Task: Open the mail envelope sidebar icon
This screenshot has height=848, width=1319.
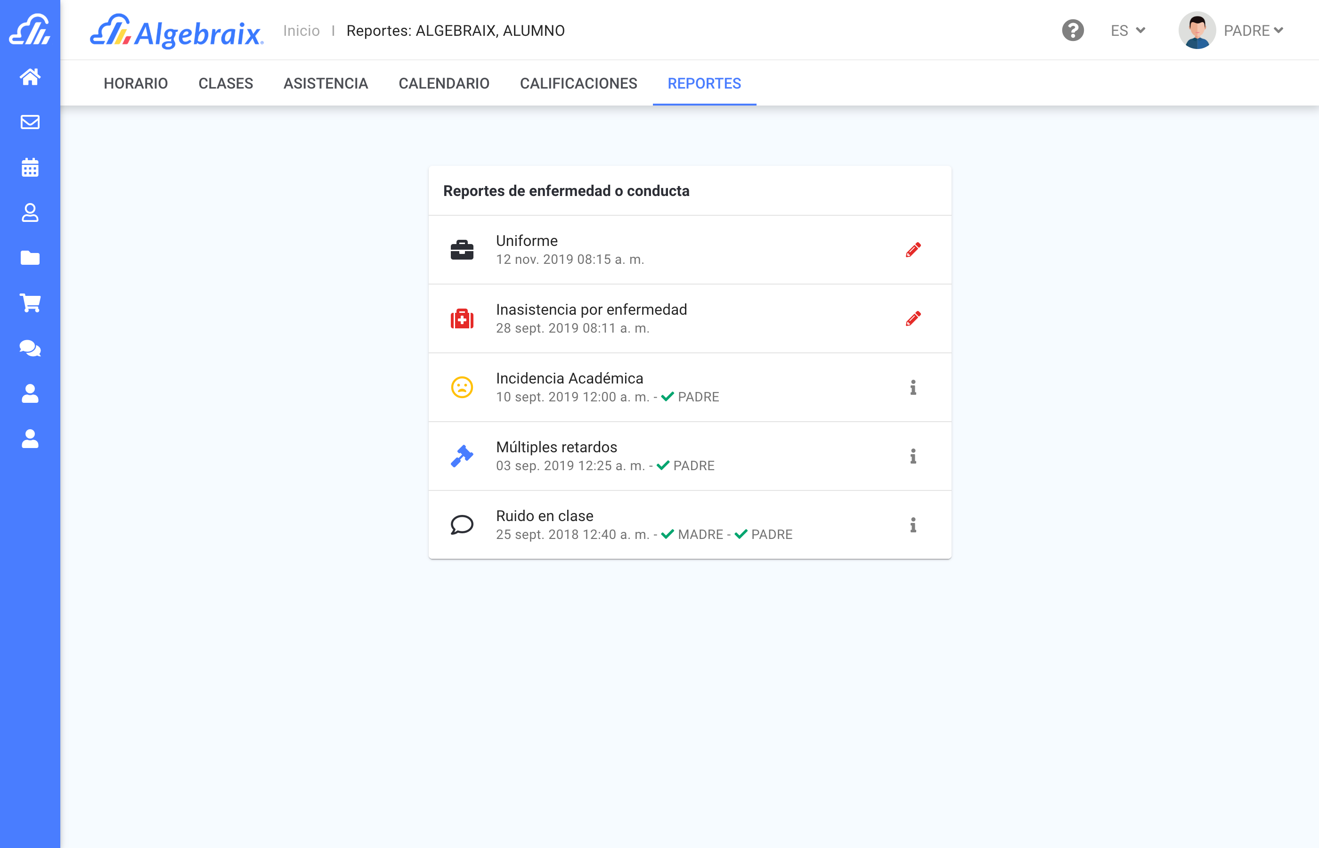Action: pos(30,122)
